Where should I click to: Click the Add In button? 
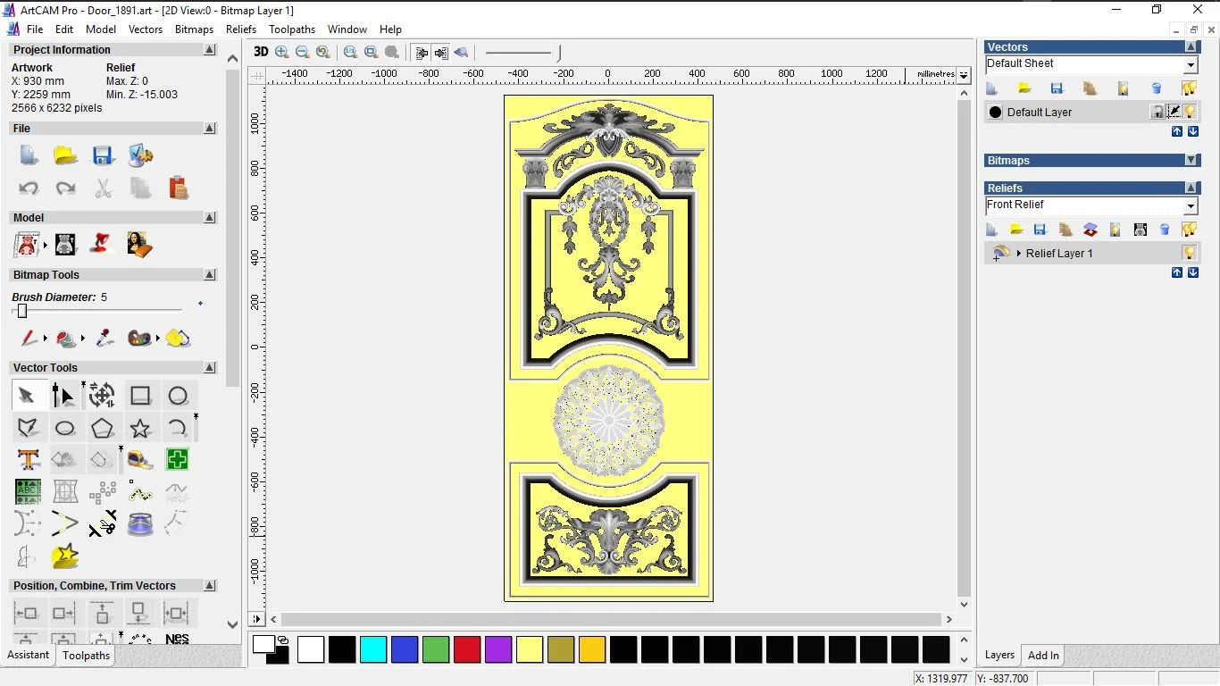tap(1042, 655)
